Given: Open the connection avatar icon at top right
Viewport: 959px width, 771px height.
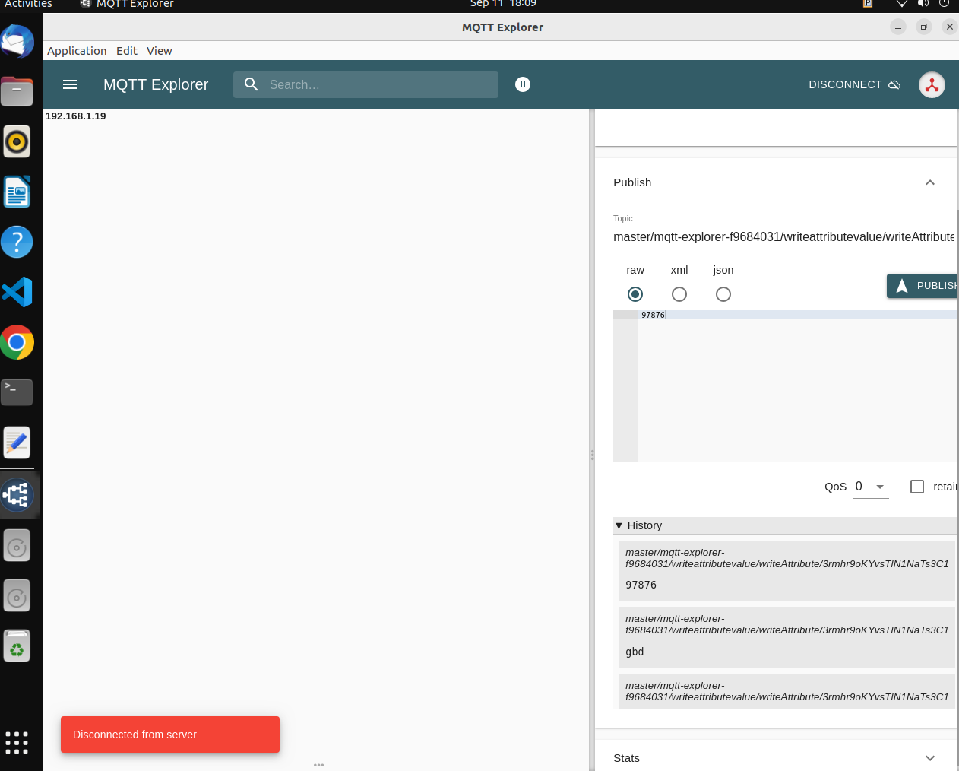Looking at the screenshot, I should pyautogui.click(x=932, y=84).
